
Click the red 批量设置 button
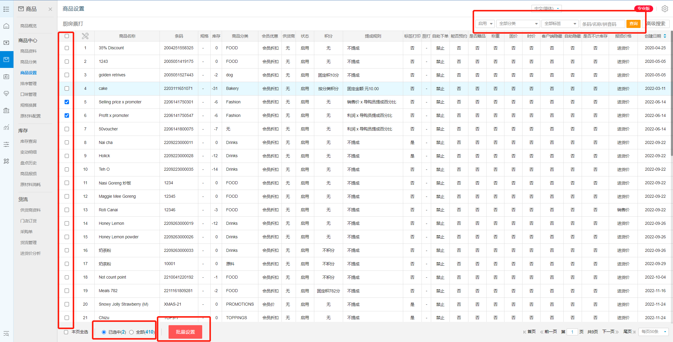click(185, 332)
